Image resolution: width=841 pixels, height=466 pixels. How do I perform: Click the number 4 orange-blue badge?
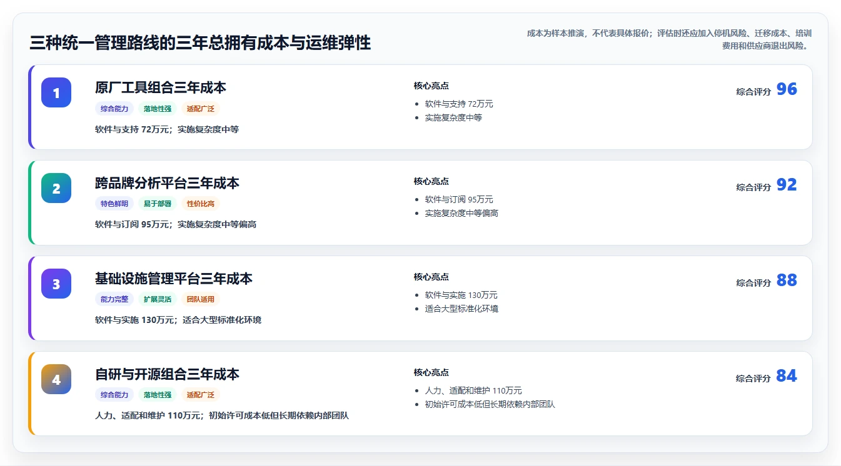tap(56, 379)
